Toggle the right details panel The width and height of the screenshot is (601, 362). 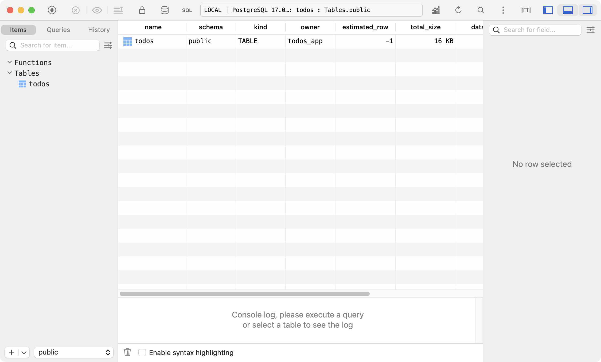coord(587,10)
